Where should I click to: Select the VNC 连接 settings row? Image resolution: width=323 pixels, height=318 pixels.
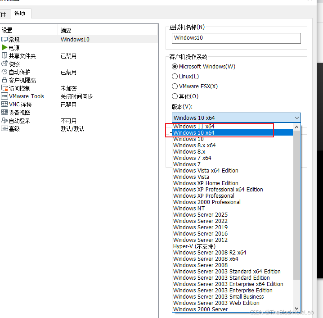click(79, 104)
